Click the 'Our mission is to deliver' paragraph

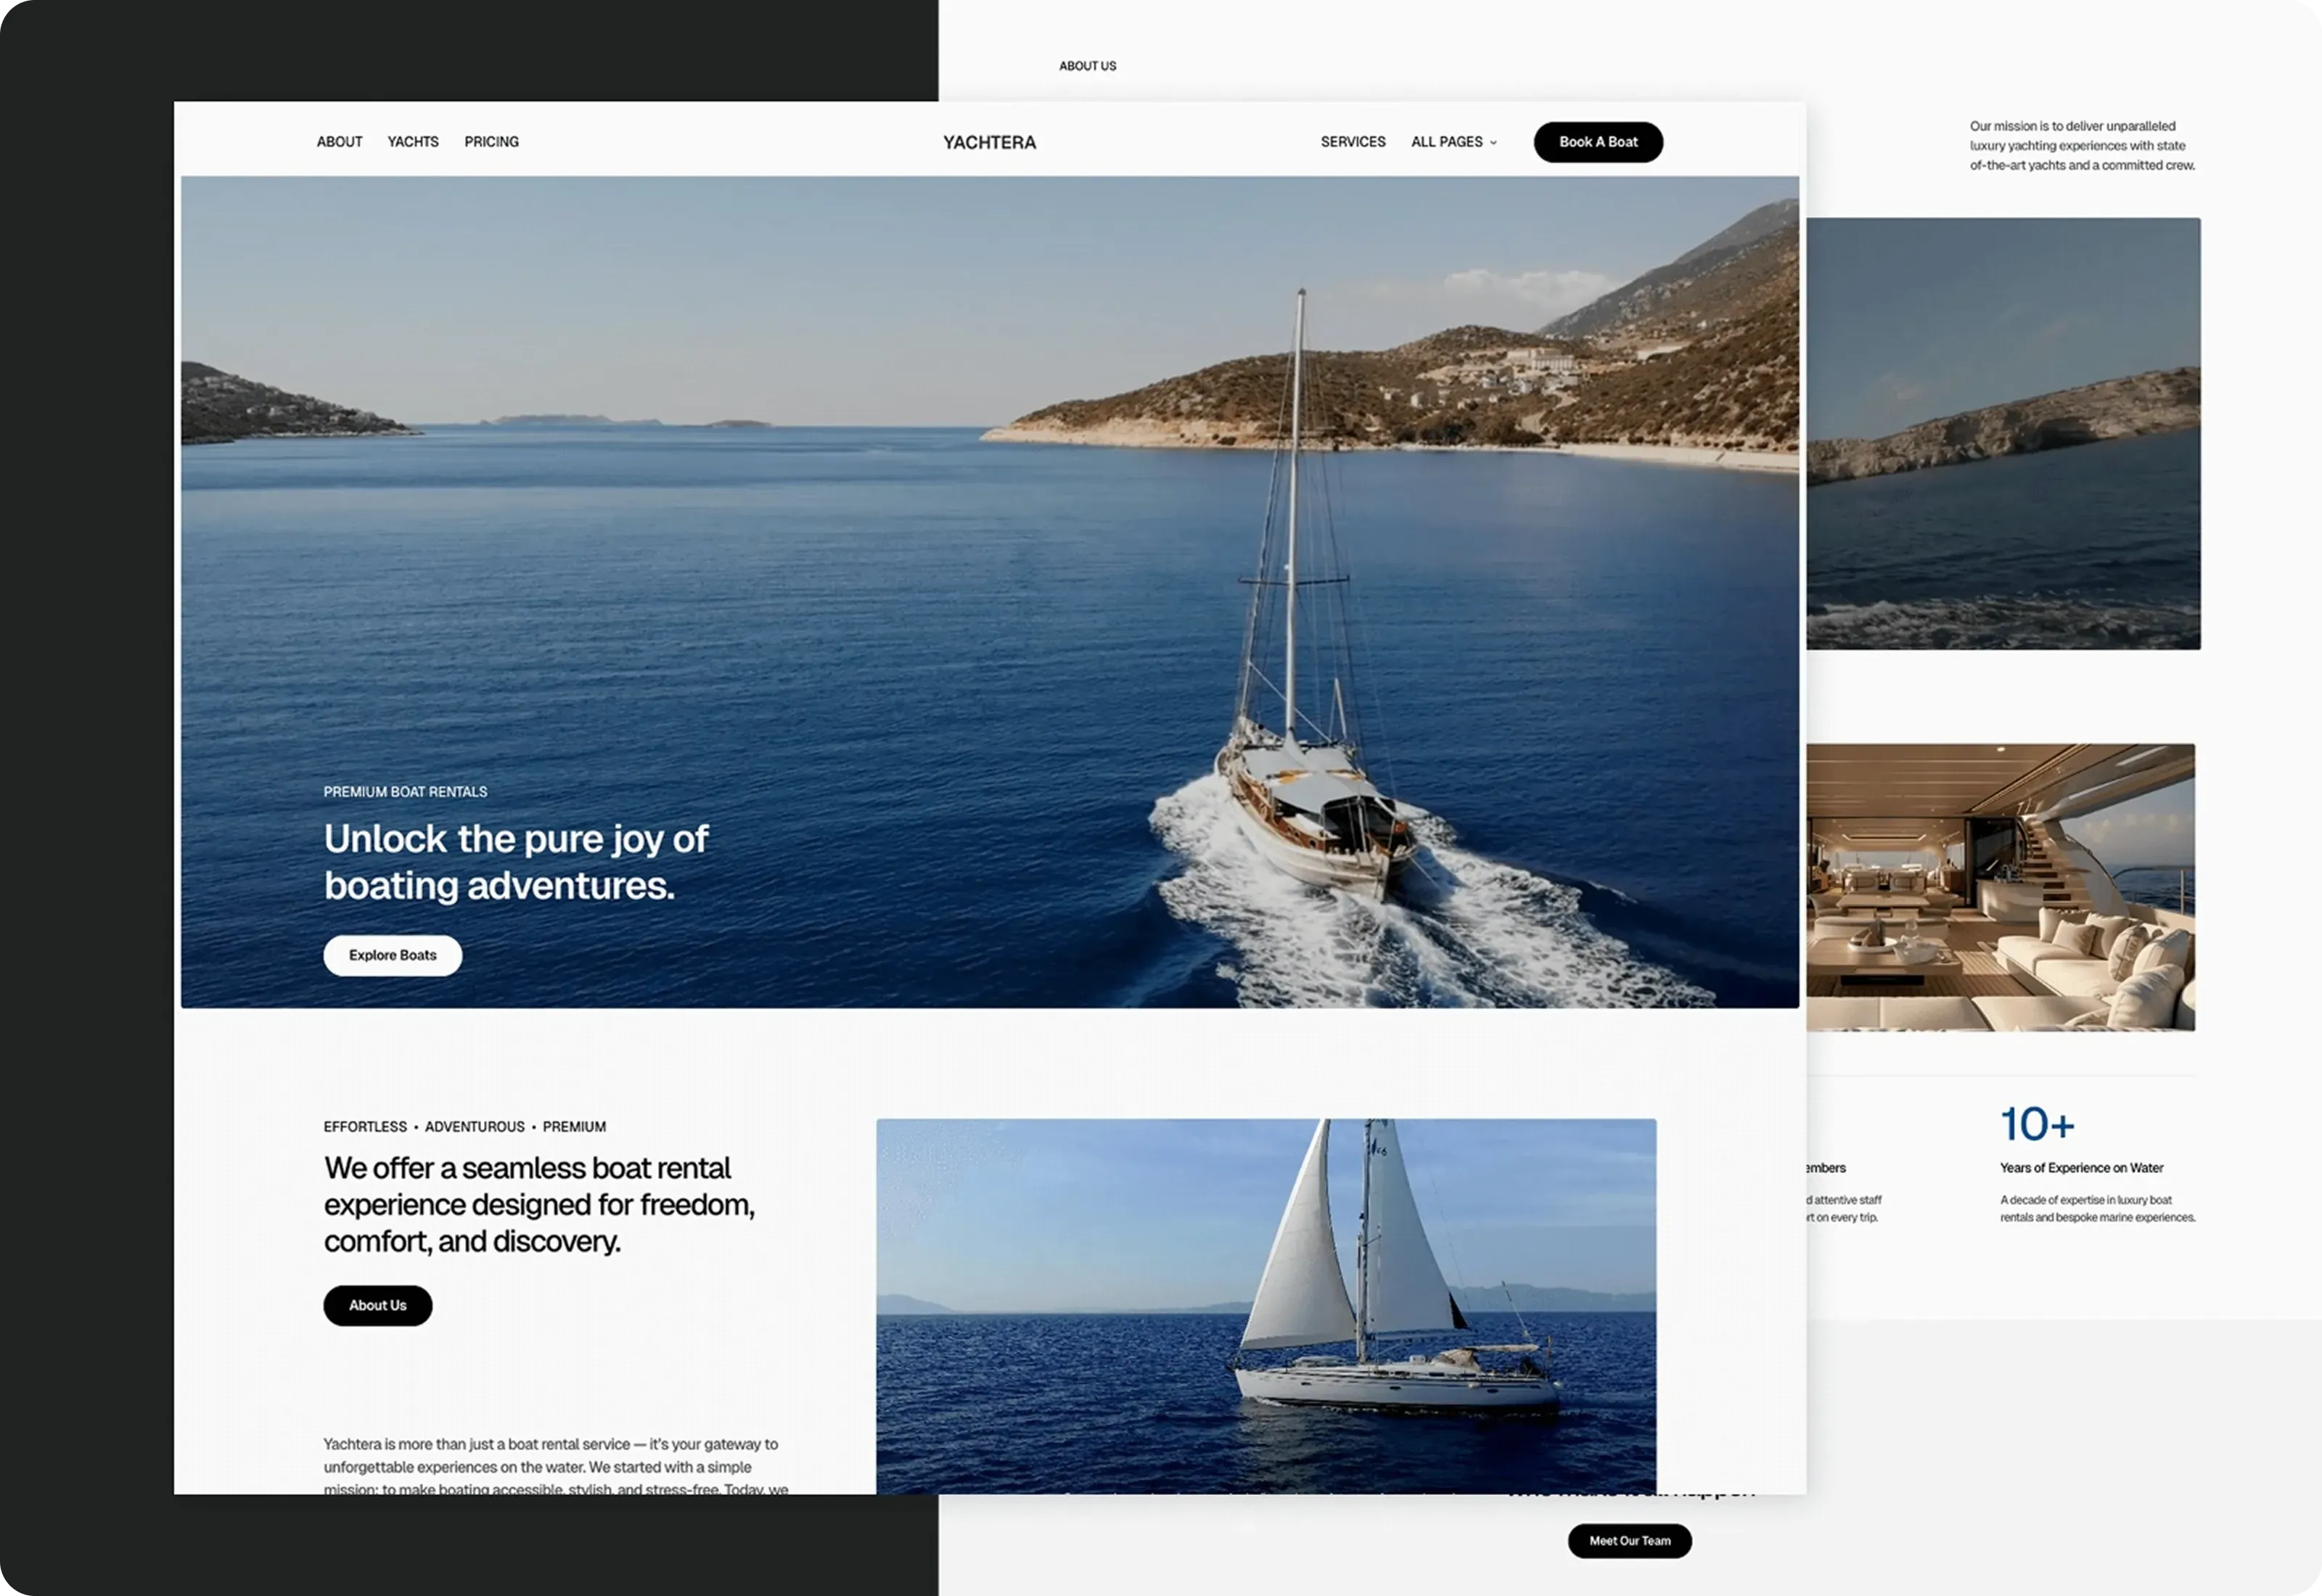[x=2082, y=146]
